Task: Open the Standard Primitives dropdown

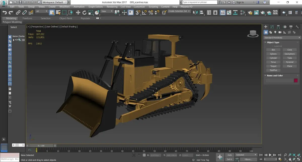Action: (282, 38)
